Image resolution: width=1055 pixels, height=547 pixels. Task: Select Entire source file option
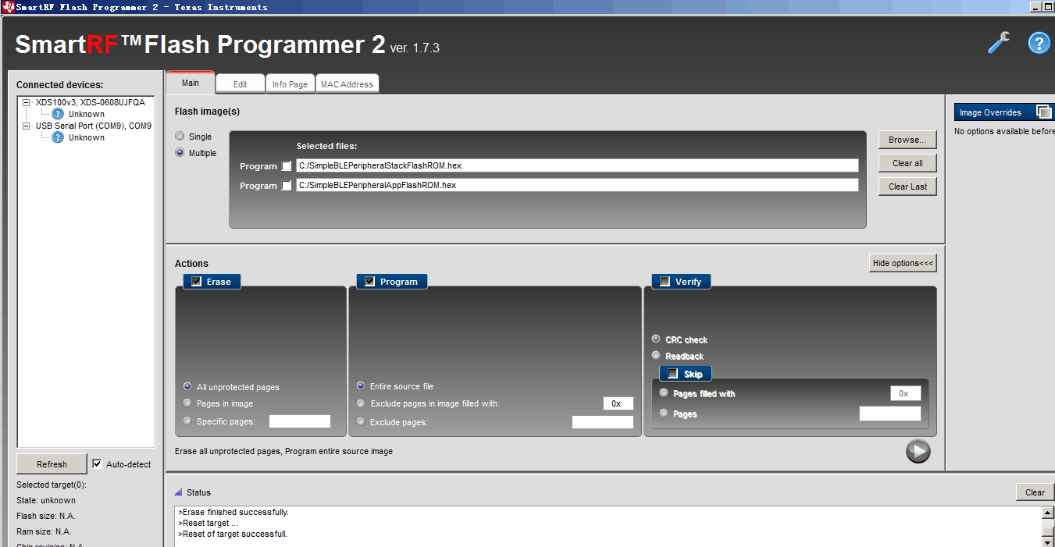[361, 385]
